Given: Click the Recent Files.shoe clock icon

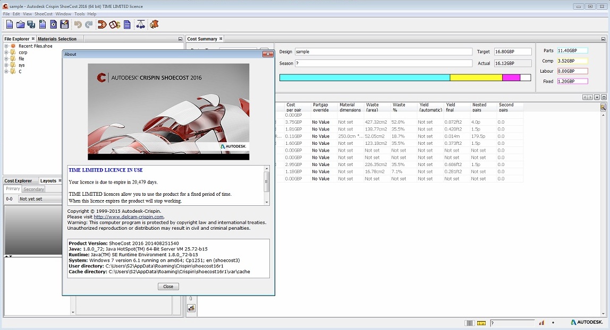Looking at the screenshot, I should [x=13, y=46].
